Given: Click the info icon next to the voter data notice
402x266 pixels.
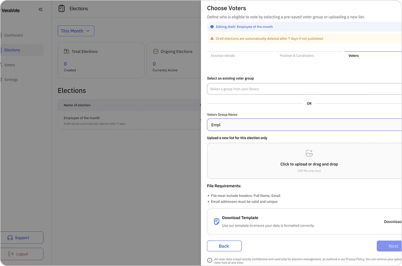Looking at the screenshot, I should click(209, 260).
